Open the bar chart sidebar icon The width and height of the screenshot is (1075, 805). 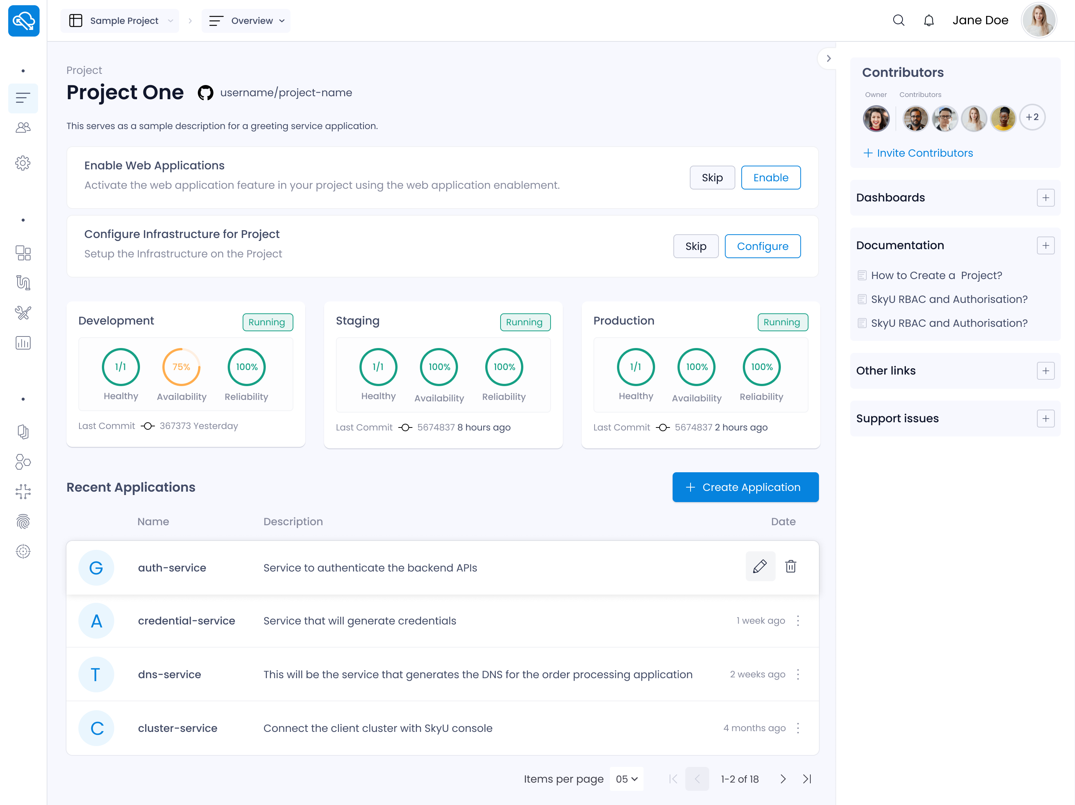click(x=23, y=343)
